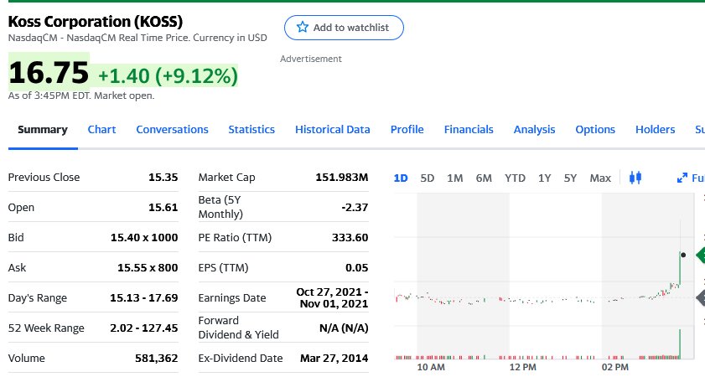
Task: Select the YTD chart range
Action: (515, 178)
